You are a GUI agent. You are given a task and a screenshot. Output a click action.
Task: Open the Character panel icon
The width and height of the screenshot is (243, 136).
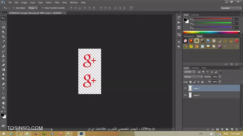(x=179, y=42)
